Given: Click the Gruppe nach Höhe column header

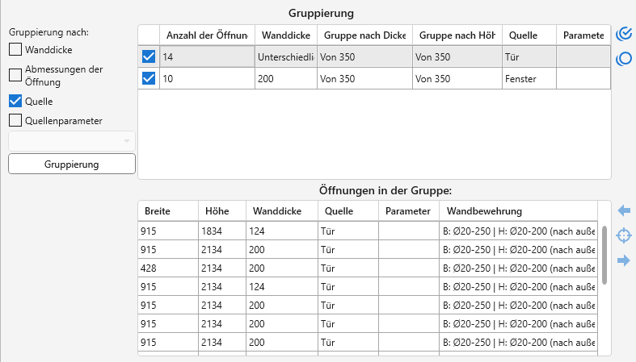Looking at the screenshot, I should (457, 35).
